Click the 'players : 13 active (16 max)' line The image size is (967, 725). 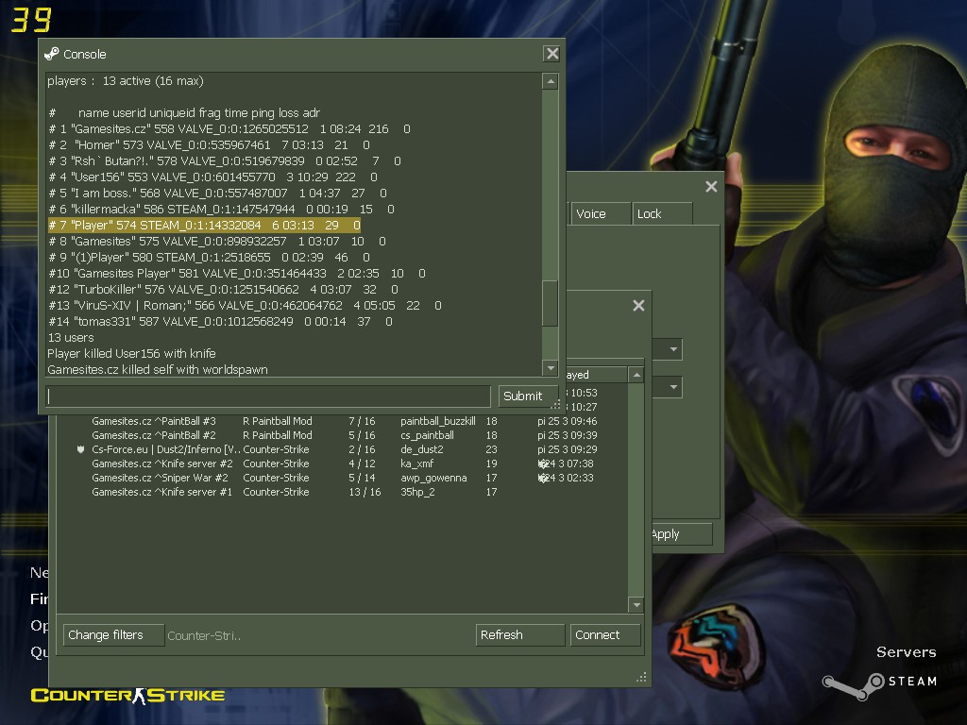[126, 81]
